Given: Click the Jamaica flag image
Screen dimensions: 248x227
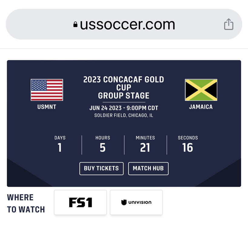Looking at the screenshot, I should click(x=201, y=90).
